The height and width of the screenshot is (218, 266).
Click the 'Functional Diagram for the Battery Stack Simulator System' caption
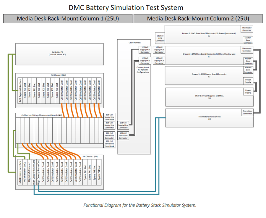coord(140,205)
